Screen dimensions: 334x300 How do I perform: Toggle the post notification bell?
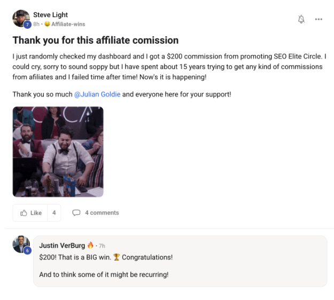301,19
